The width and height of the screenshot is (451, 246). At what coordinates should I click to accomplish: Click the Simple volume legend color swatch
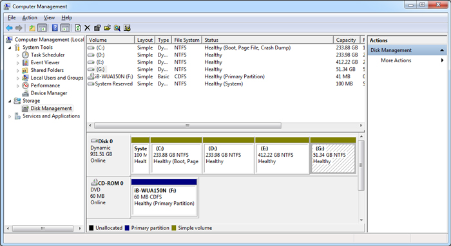(x=174, y=228)
